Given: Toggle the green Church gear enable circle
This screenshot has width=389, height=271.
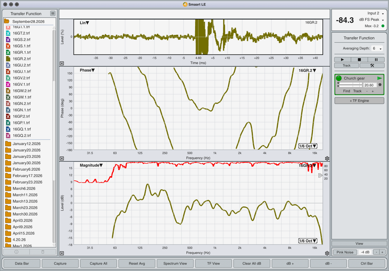Looking at the screenshot, I should [x=339, y=78].
